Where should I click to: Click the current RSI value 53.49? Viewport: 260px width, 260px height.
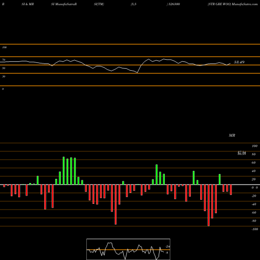click(x=239, y=62)
